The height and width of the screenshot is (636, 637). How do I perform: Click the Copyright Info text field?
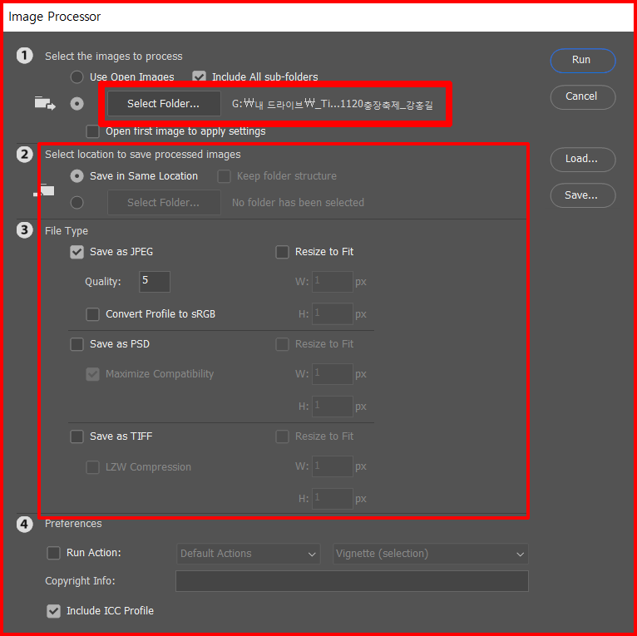(352, 581)
